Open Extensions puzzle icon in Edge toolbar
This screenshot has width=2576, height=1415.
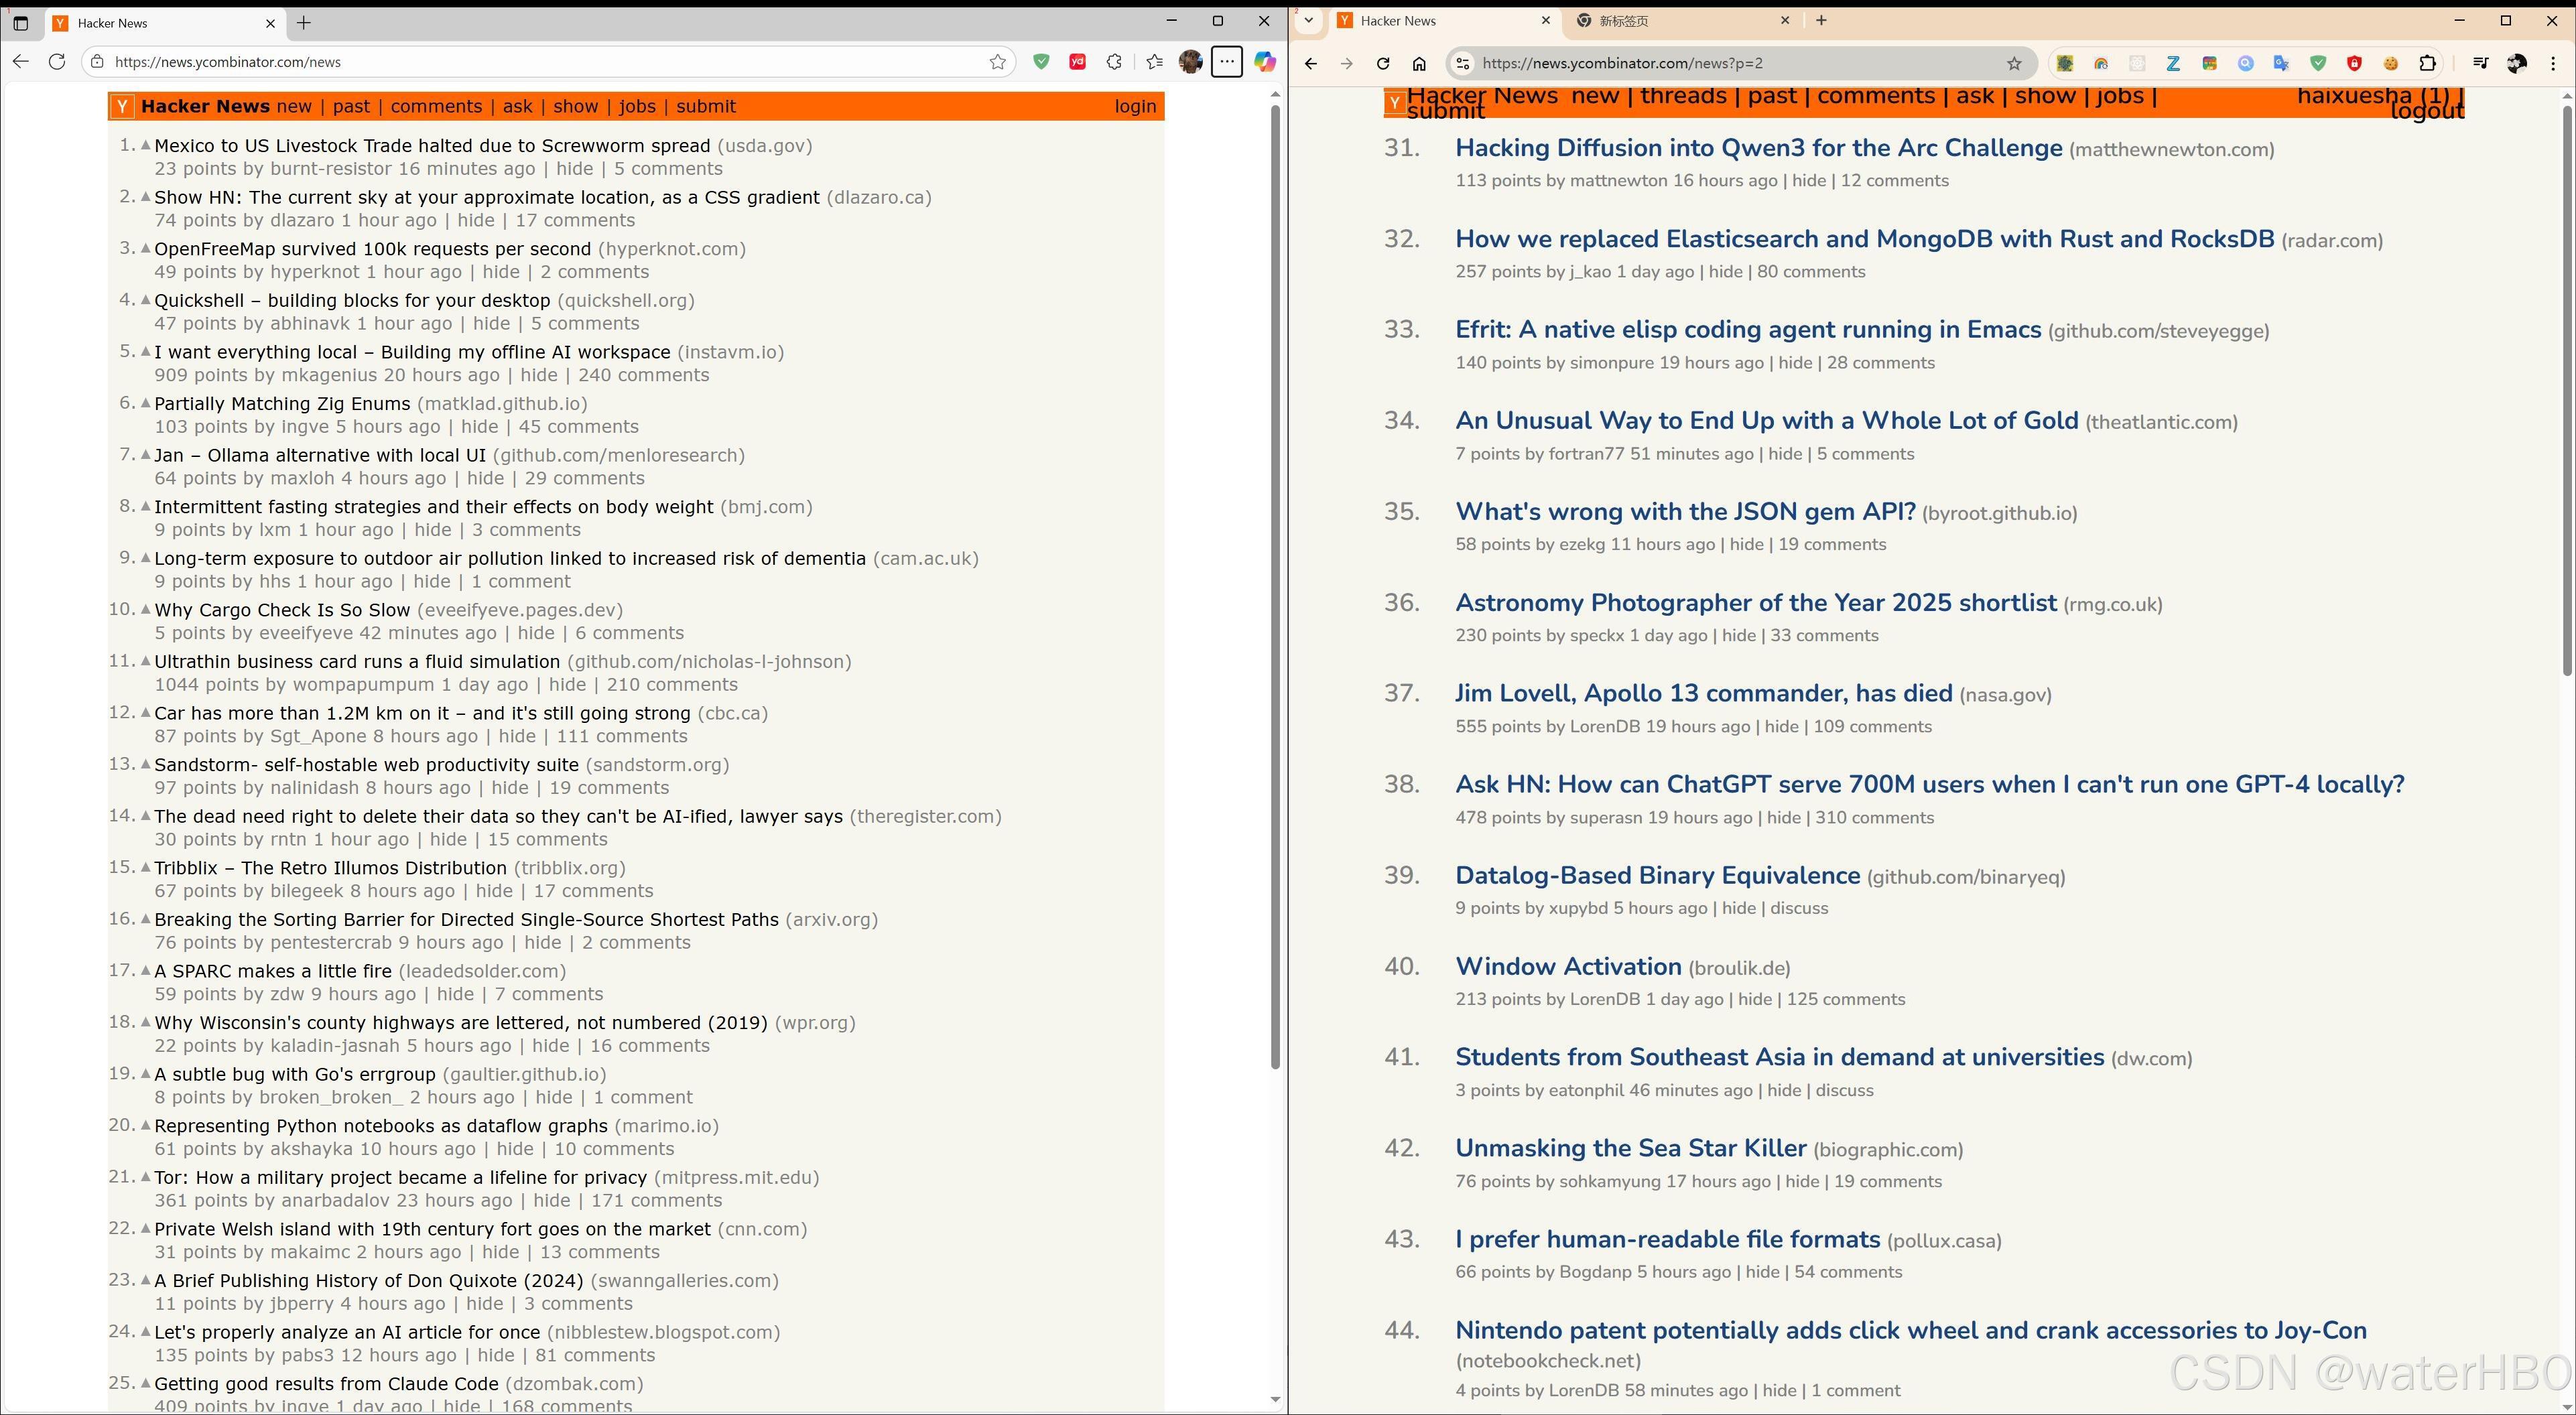point(1114,62)
